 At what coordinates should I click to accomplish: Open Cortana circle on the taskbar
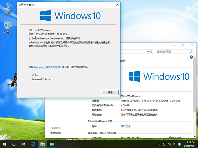pyautogui.click(x=14, y=144)
